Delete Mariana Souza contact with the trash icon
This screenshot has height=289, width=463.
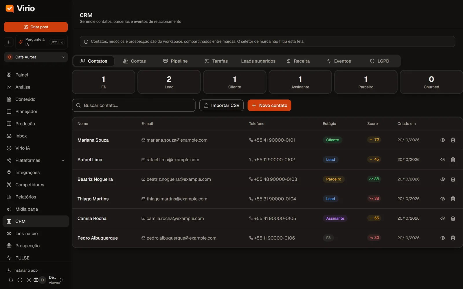[x=453, y=140]
